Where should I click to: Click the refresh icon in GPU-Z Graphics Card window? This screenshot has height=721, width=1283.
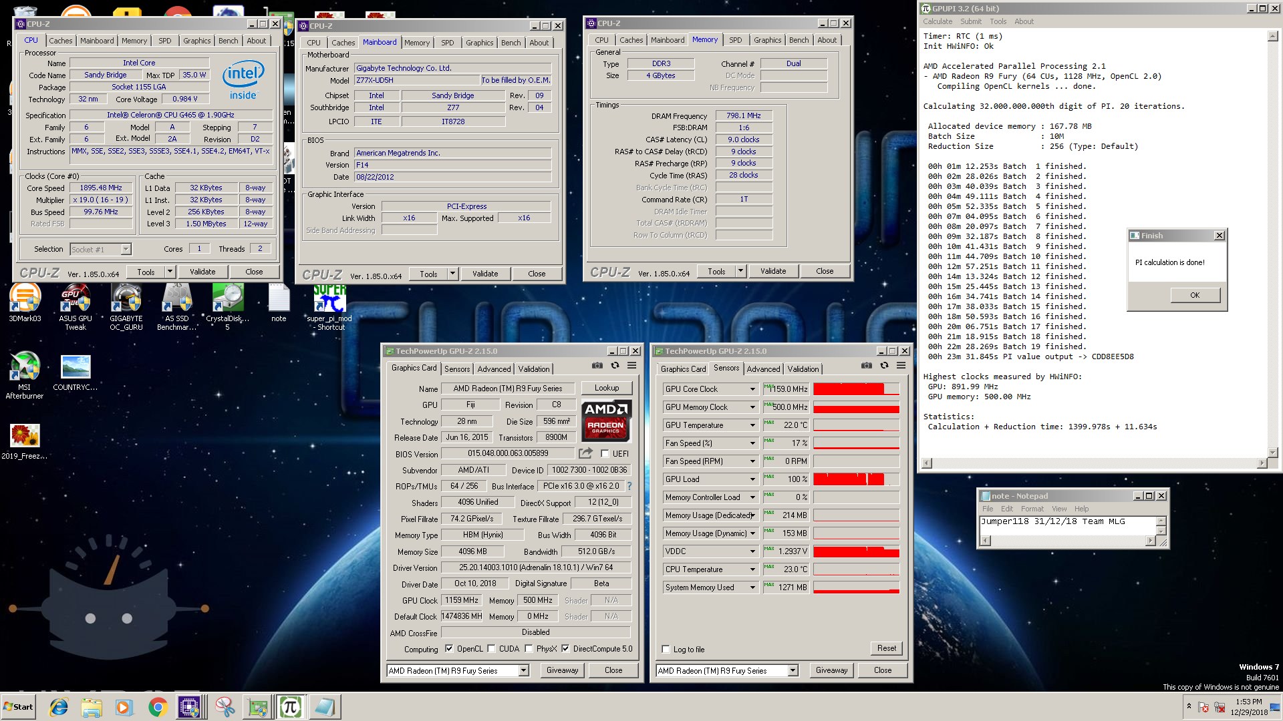coord(615,366)
